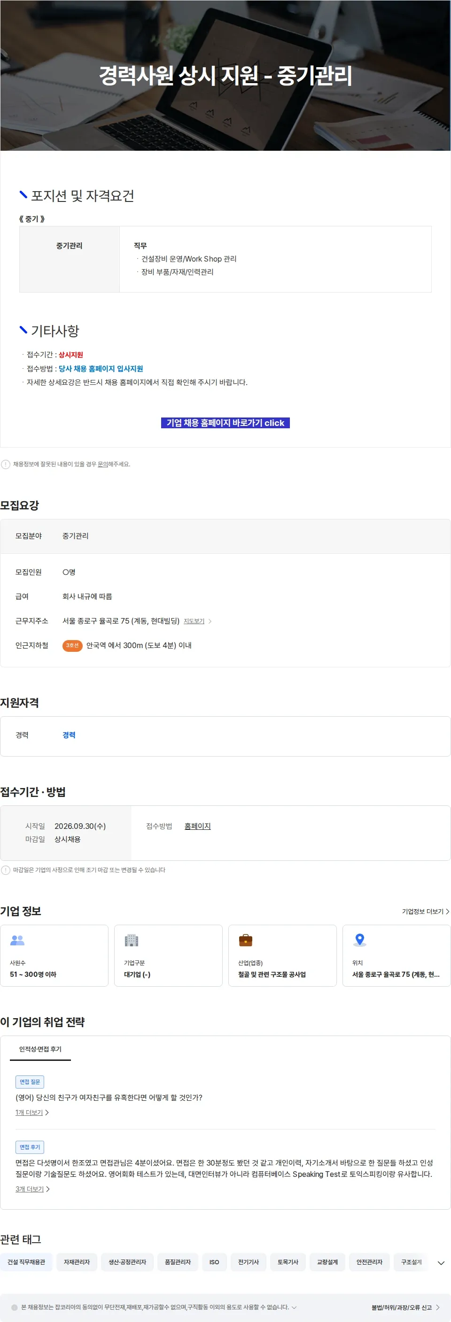Image resolution: width=451 pixels, height=1322 pixels.
Task: Click the blue 당사 채용 홈페이지 입사지원 text
Action: click(x=101, y=368)
